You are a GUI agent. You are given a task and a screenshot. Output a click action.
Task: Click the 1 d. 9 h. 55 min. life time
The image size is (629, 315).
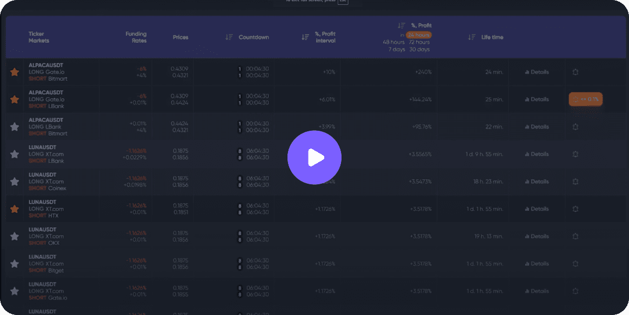pos(485,154)
